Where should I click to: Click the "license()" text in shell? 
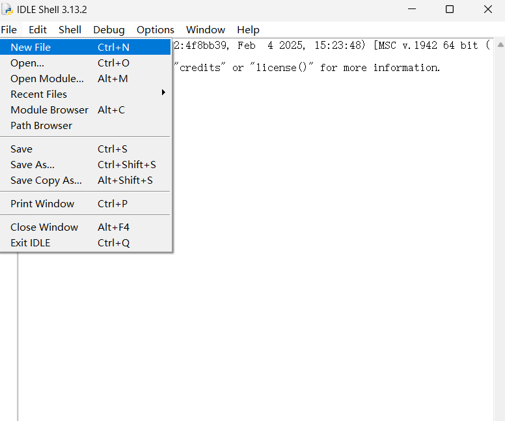pyautogui.click(x=282, y=67)
